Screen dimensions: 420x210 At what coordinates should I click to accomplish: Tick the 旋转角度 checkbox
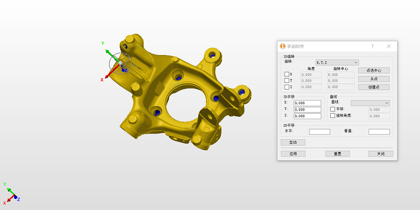click(x=332, y=115)
